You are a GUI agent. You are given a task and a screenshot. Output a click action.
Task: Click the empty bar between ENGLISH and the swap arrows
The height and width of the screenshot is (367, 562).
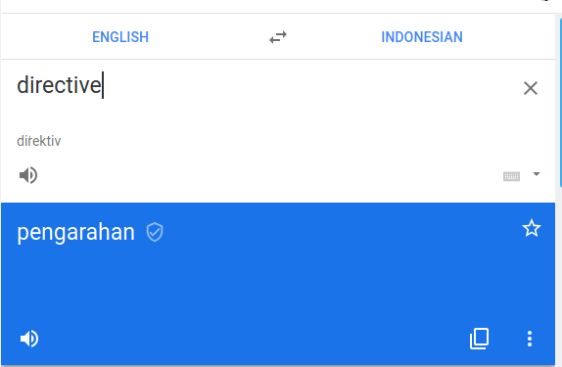(x=209, y=37)
